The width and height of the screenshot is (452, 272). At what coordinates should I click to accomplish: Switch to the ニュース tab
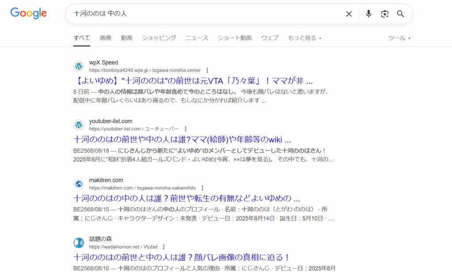(196, 38)
